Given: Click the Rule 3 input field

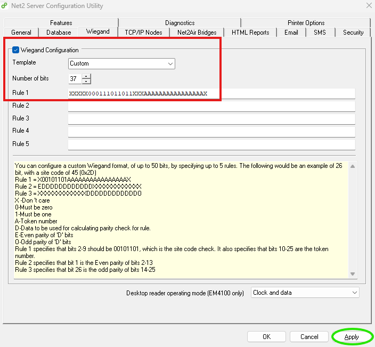Looking at the screenshot, I should pos(211,119).
